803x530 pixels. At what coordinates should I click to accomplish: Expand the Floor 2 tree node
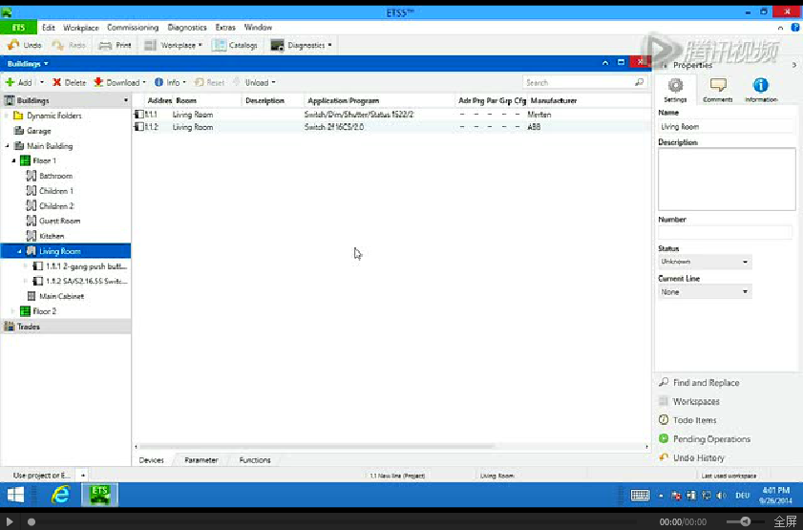13,311
